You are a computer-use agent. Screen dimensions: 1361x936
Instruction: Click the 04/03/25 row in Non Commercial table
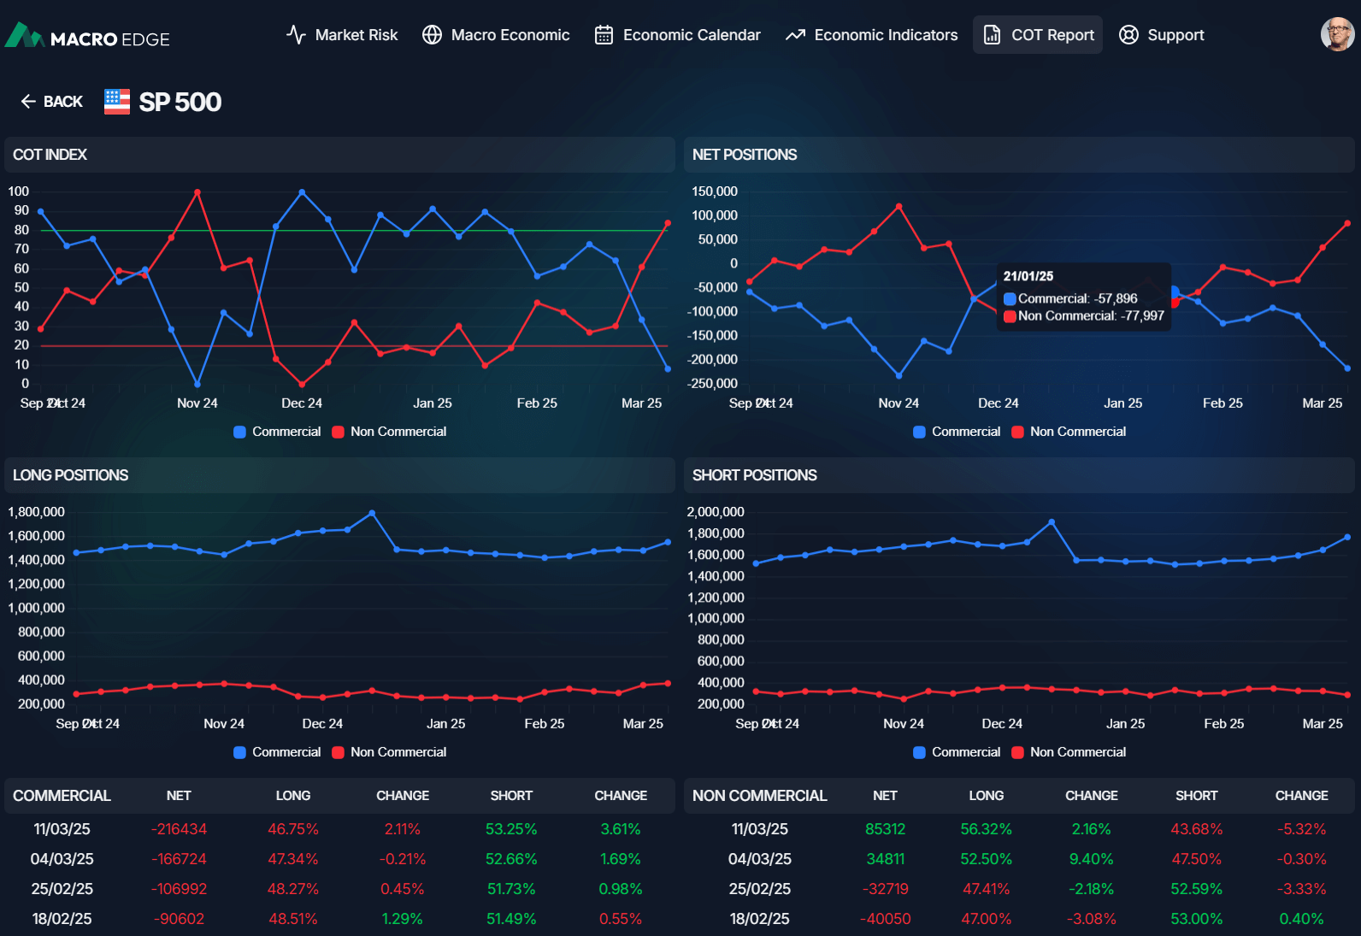click(759, 859)
